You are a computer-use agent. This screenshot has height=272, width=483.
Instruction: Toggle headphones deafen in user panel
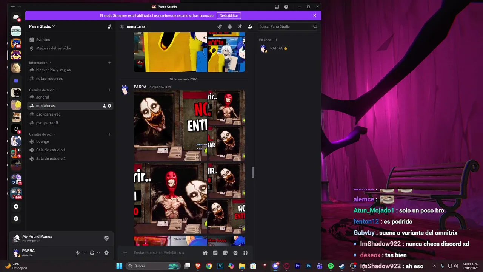click(92, 253)
